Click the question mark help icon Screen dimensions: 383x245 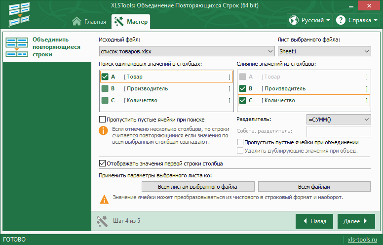coord(341,20)
